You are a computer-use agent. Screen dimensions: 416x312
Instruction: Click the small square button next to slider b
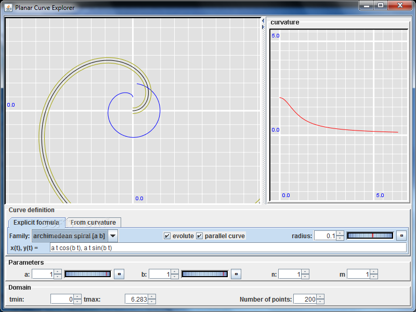(x=236, y=274)
